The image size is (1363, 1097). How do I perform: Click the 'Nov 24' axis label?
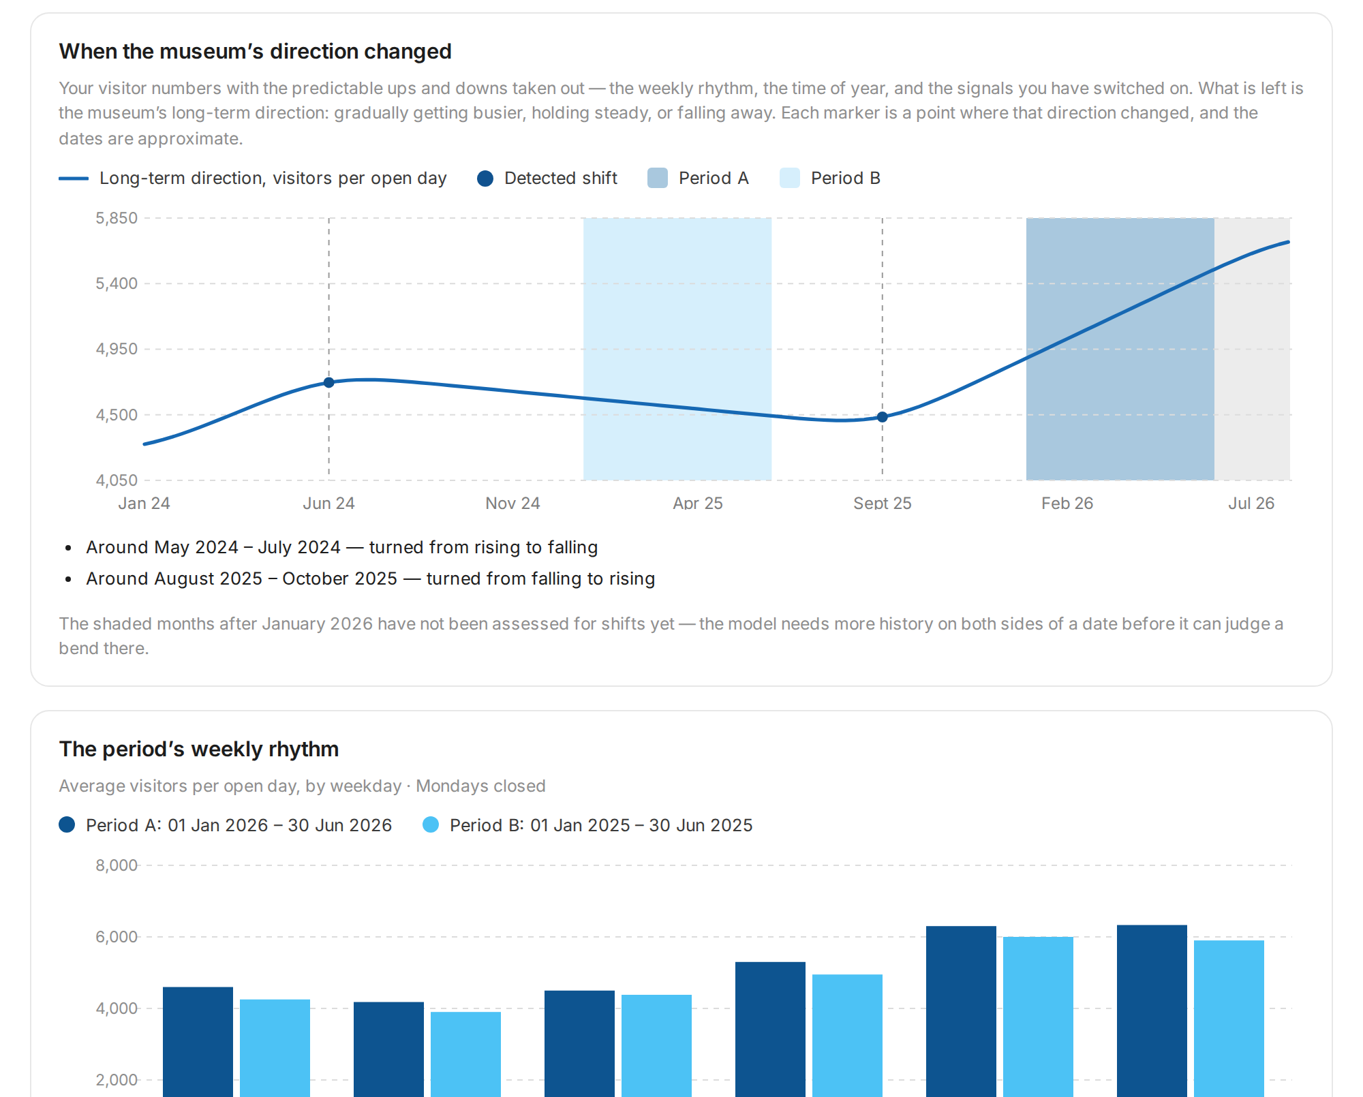512,503
